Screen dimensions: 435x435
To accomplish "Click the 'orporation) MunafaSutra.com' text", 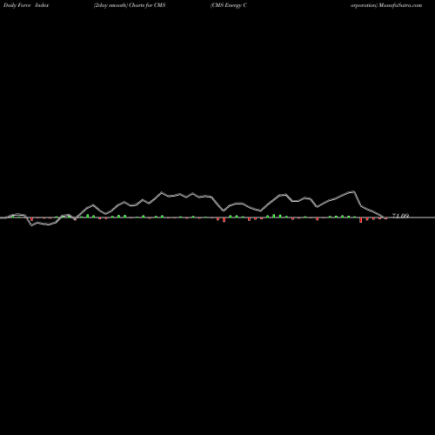I will click(x=386, y=5).
